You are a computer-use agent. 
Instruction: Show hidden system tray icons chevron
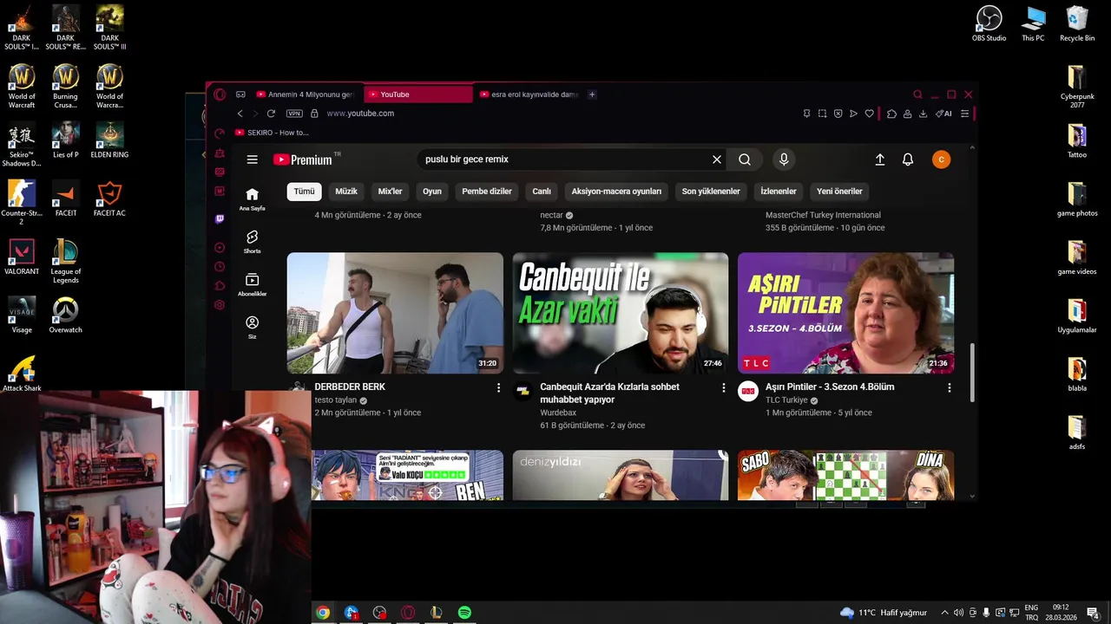point(945,613)
